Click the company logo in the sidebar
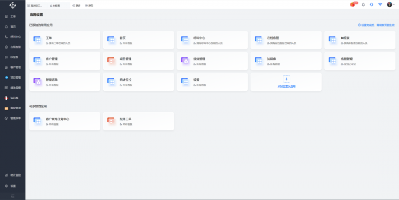Image resolution: width=399 pixels, height=200 pixels. [12, 5]
